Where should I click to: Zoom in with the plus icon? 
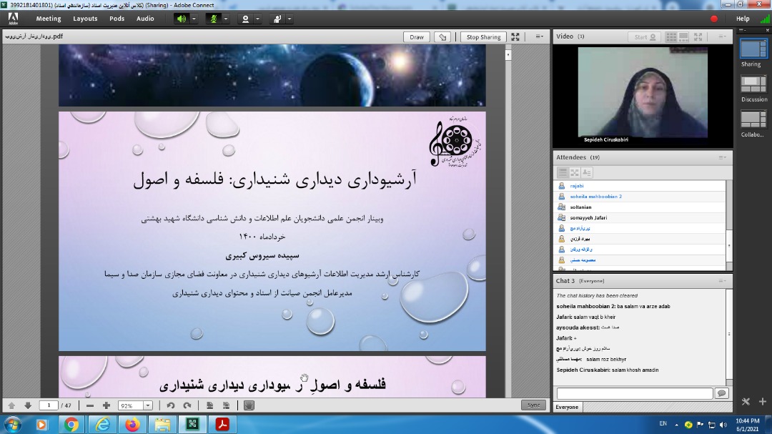tap(107, 405)
